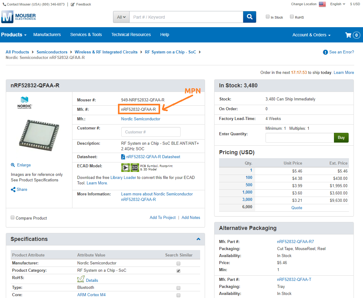363x298 pixels.
Task: Click the Feedback pencil icon
Action: [73, 4]
